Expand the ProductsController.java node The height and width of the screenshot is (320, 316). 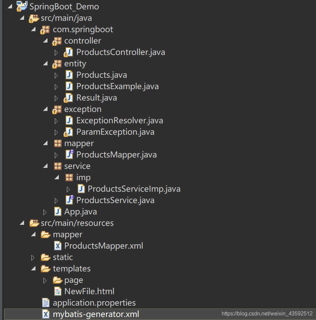(x=56, y=53)
